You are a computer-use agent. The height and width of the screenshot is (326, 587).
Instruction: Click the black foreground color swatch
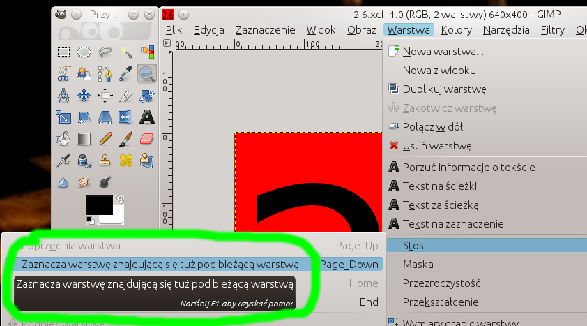(98, 206)
